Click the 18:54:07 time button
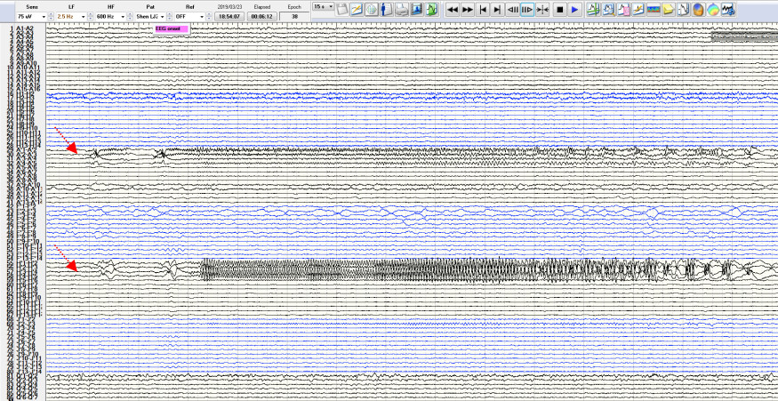This screenshot has height=401, width=778. [229, 16]
